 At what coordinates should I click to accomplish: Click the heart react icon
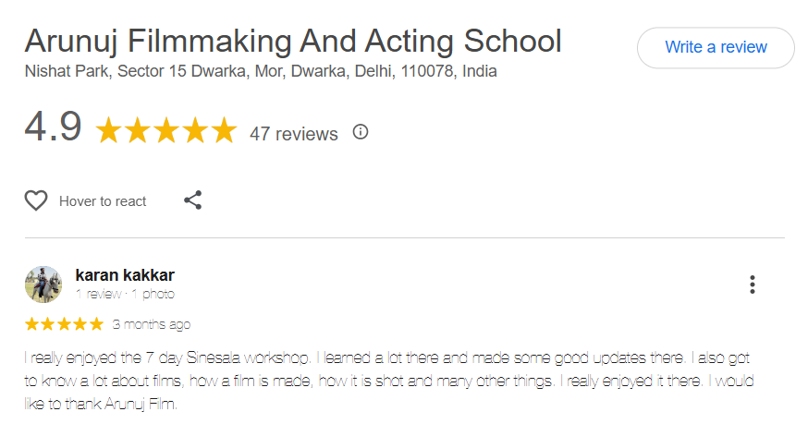point(36,200)
